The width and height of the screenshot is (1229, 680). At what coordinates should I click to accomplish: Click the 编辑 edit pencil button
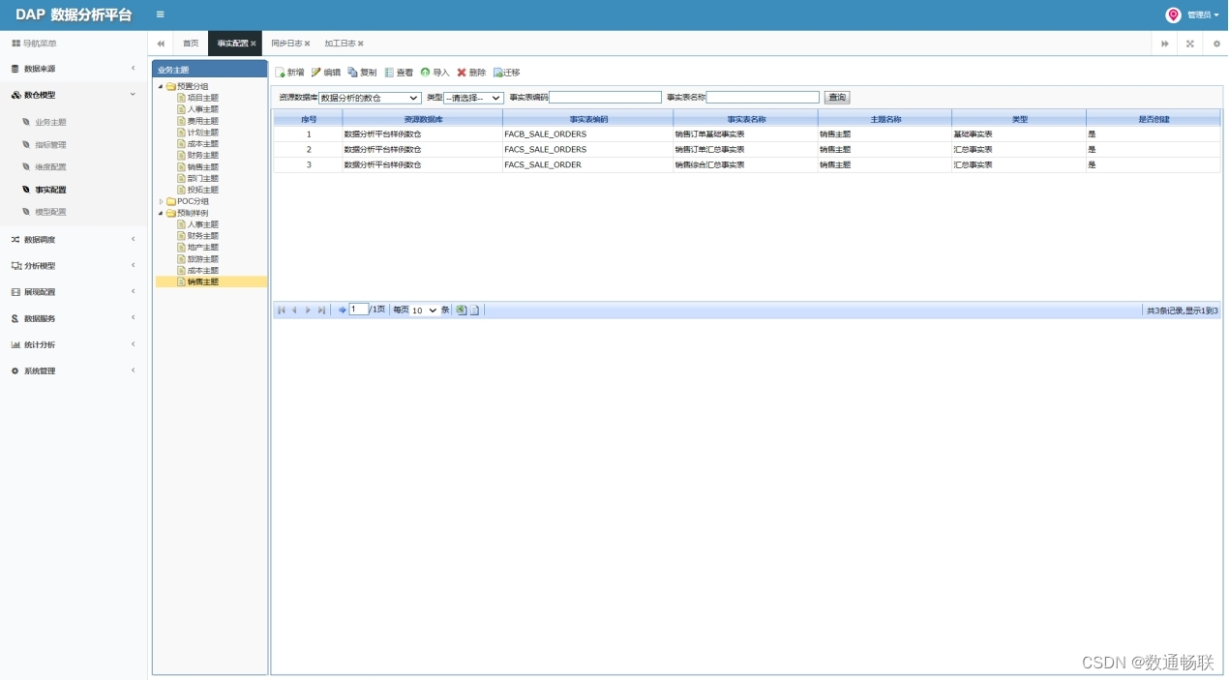click(326, 73)
